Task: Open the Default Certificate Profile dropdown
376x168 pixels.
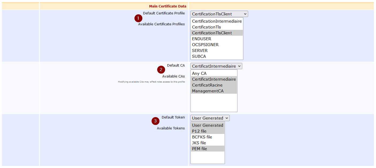Action: click(219, 14)
